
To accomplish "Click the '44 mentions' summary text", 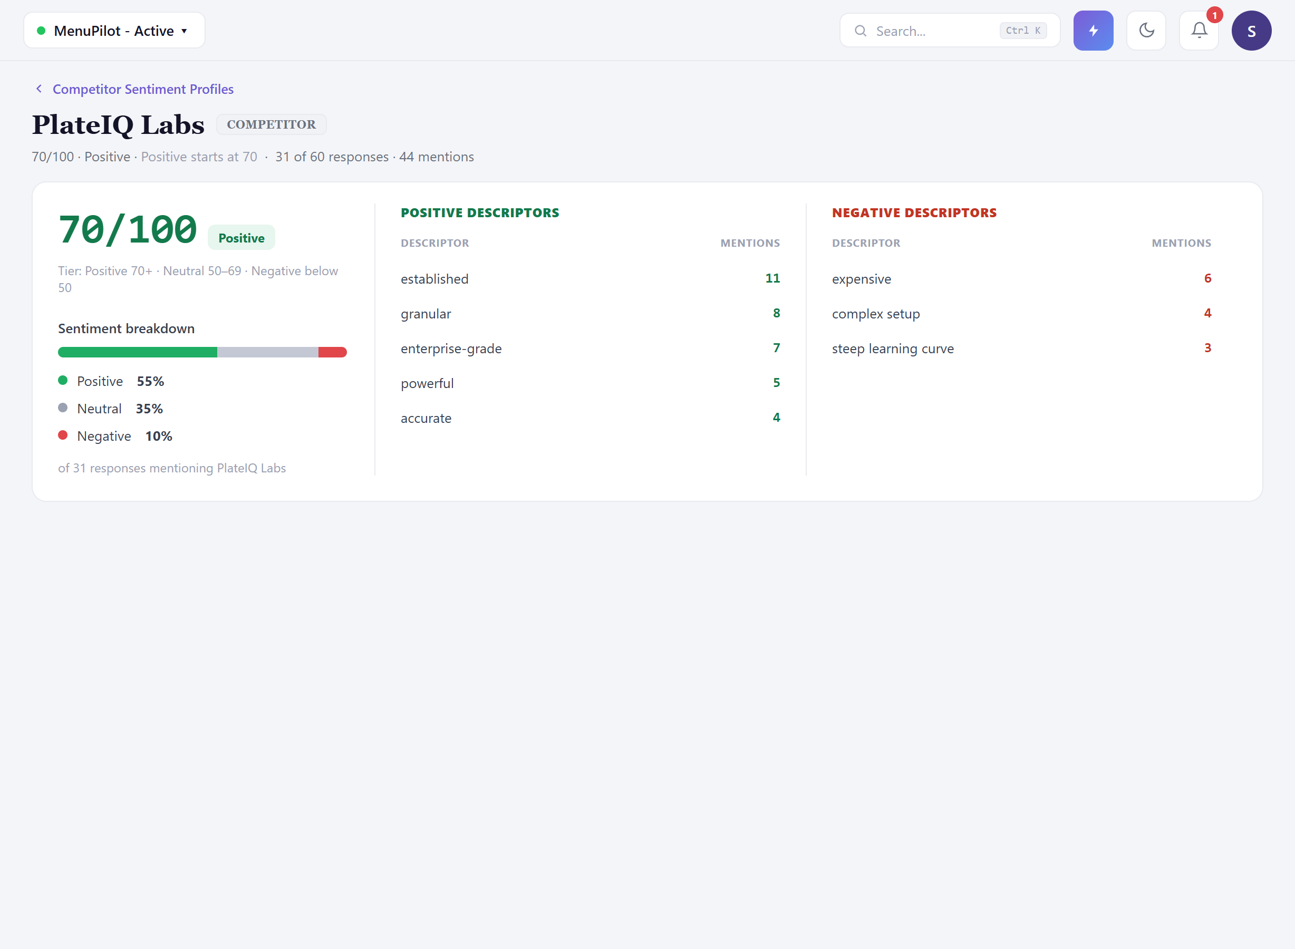I will [436, 157].
